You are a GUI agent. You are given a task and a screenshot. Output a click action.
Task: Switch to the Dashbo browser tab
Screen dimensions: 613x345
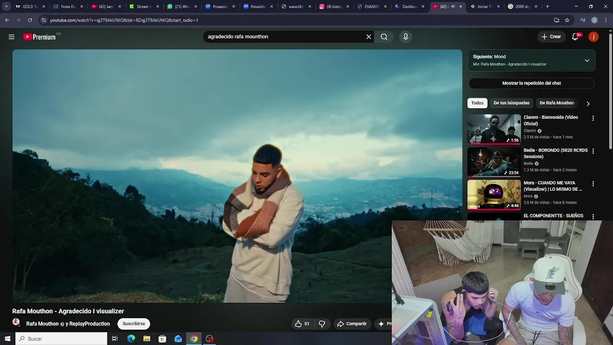click(x=410, y=7)
